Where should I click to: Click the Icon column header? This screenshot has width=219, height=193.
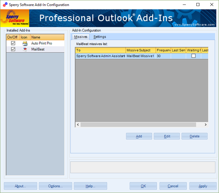[x=25, y=37]
